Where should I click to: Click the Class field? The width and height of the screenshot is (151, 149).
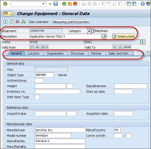pos(51,69)
